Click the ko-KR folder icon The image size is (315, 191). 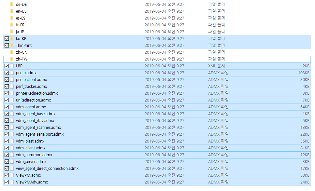pos(12,38)
